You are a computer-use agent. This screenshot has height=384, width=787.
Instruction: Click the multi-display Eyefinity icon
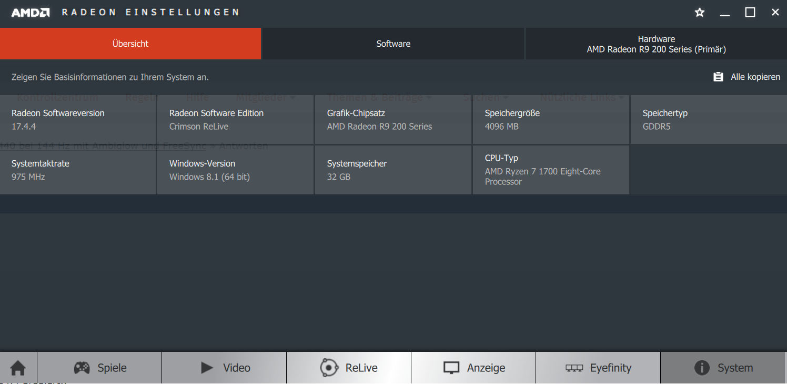click(x=574, y=368)
